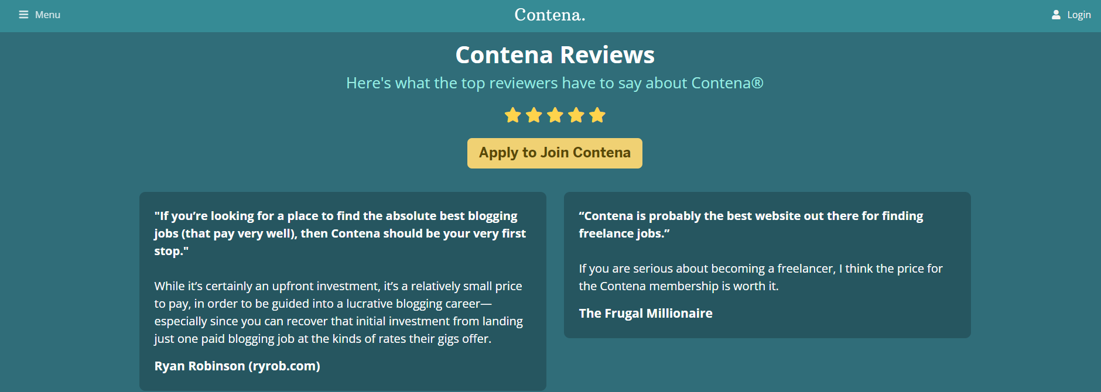This screenshot has width=1101, height=392.
Task: Click the upfront investment paragraph text
Action: point(338,312)
